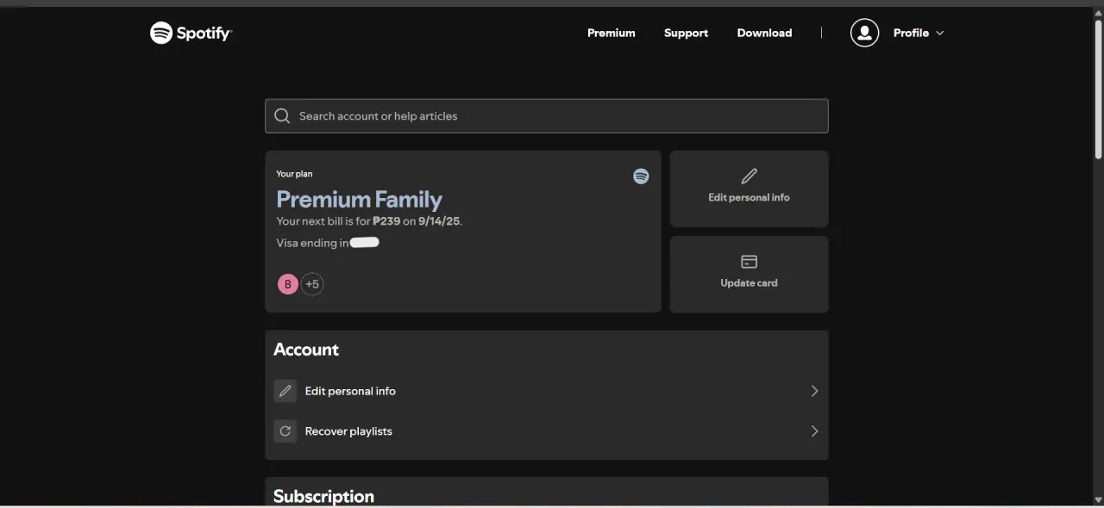Image resolution: width=1104 pixels, height=508 pixels.
Task: Open the Download page link
Action: point(764,33)
